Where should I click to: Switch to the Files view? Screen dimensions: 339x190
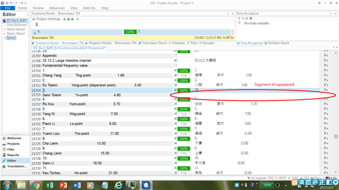tap(11, 149)
